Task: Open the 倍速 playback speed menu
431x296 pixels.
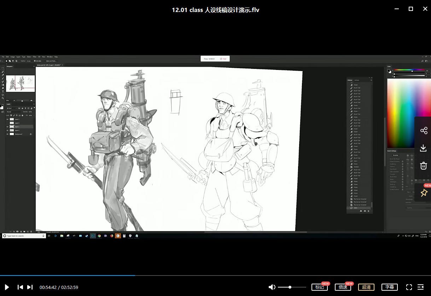Action: coord(343,287)
